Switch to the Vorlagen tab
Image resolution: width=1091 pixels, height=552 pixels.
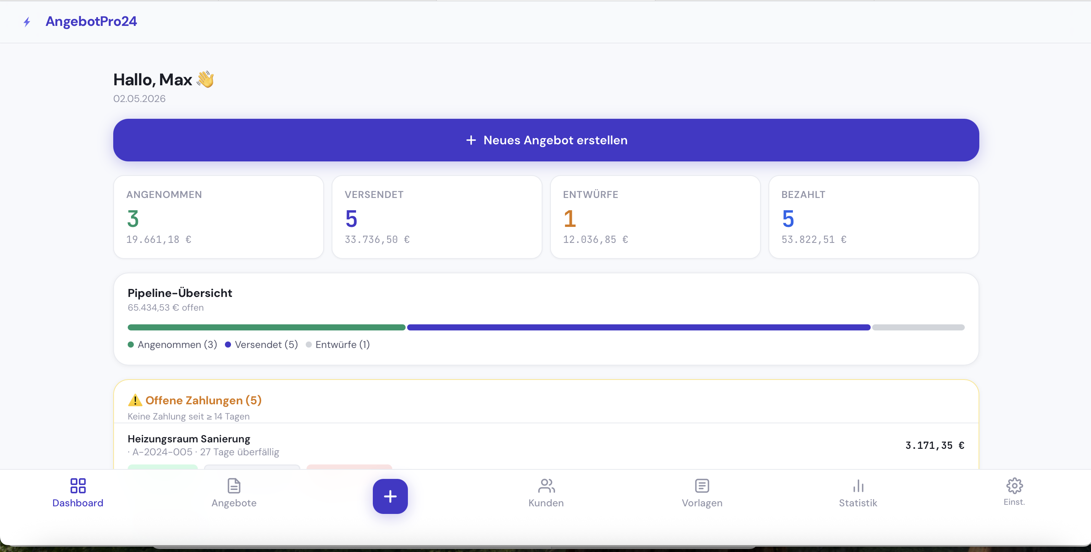tap(702, 493)
